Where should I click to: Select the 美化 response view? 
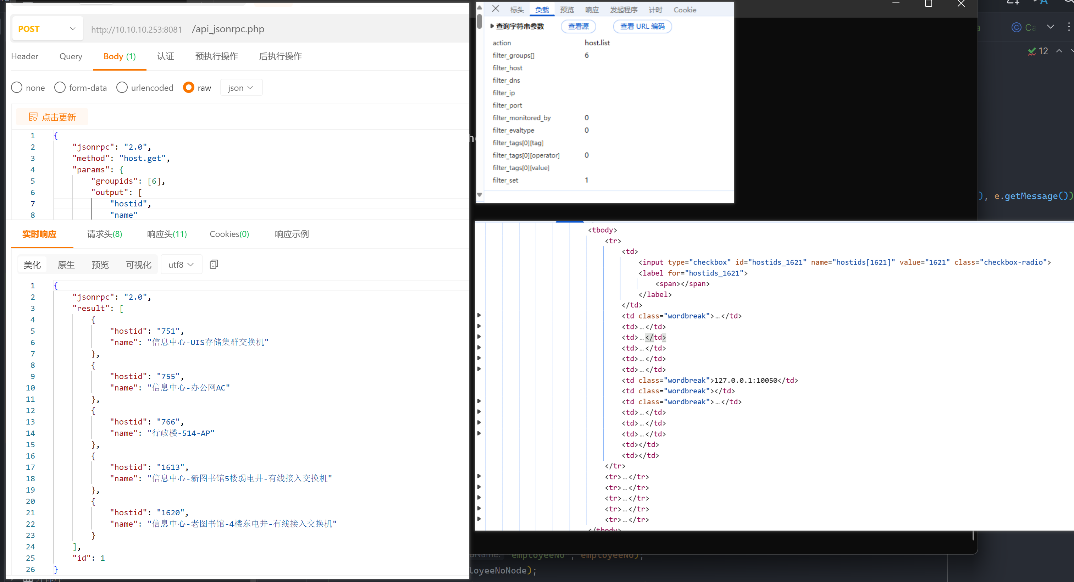pyautogui.click(x=32, y=265)
